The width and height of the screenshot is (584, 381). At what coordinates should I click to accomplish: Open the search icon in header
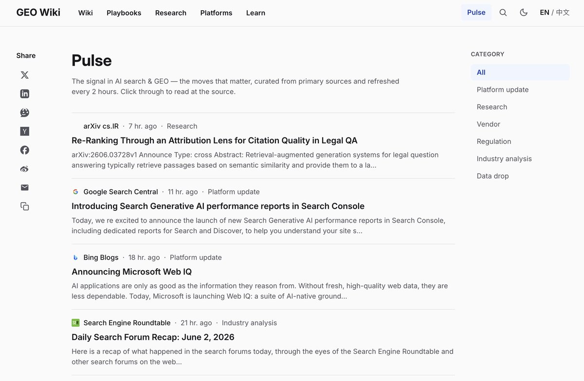(x=503, y=13)
